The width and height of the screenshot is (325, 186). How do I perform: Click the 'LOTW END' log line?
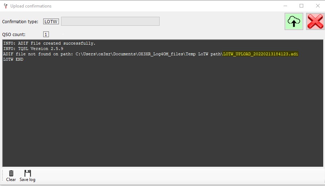pyautogui.click(x=13, y=60)
